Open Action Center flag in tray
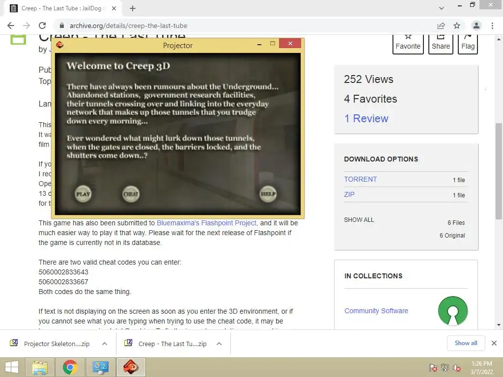 [x=433, y=367]
